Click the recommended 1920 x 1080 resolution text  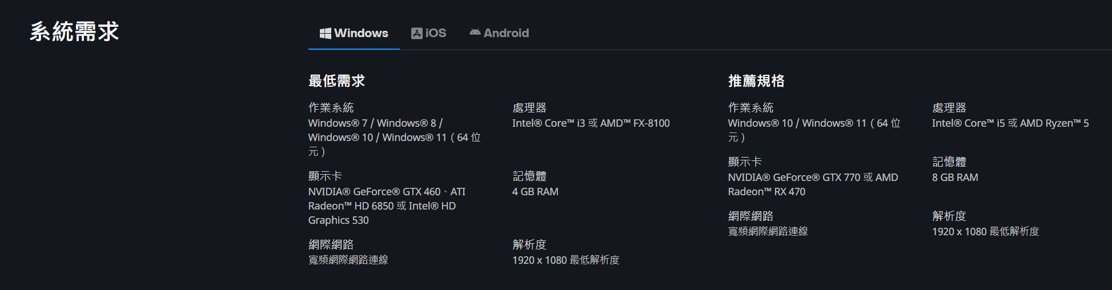pyautogui.click(x=986, y=231)
